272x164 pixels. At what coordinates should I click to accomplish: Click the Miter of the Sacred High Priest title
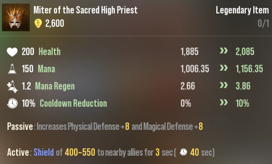point(85,10)
